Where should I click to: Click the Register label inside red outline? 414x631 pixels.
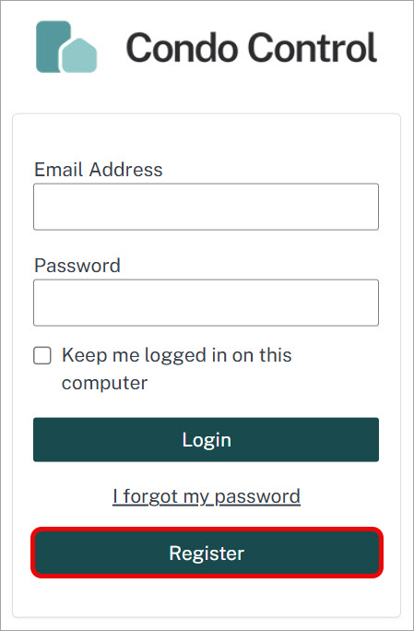[207, 554]
